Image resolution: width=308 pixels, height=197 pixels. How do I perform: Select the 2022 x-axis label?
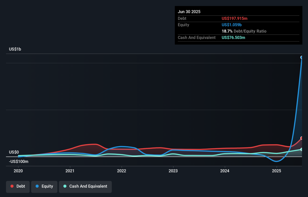121,171
